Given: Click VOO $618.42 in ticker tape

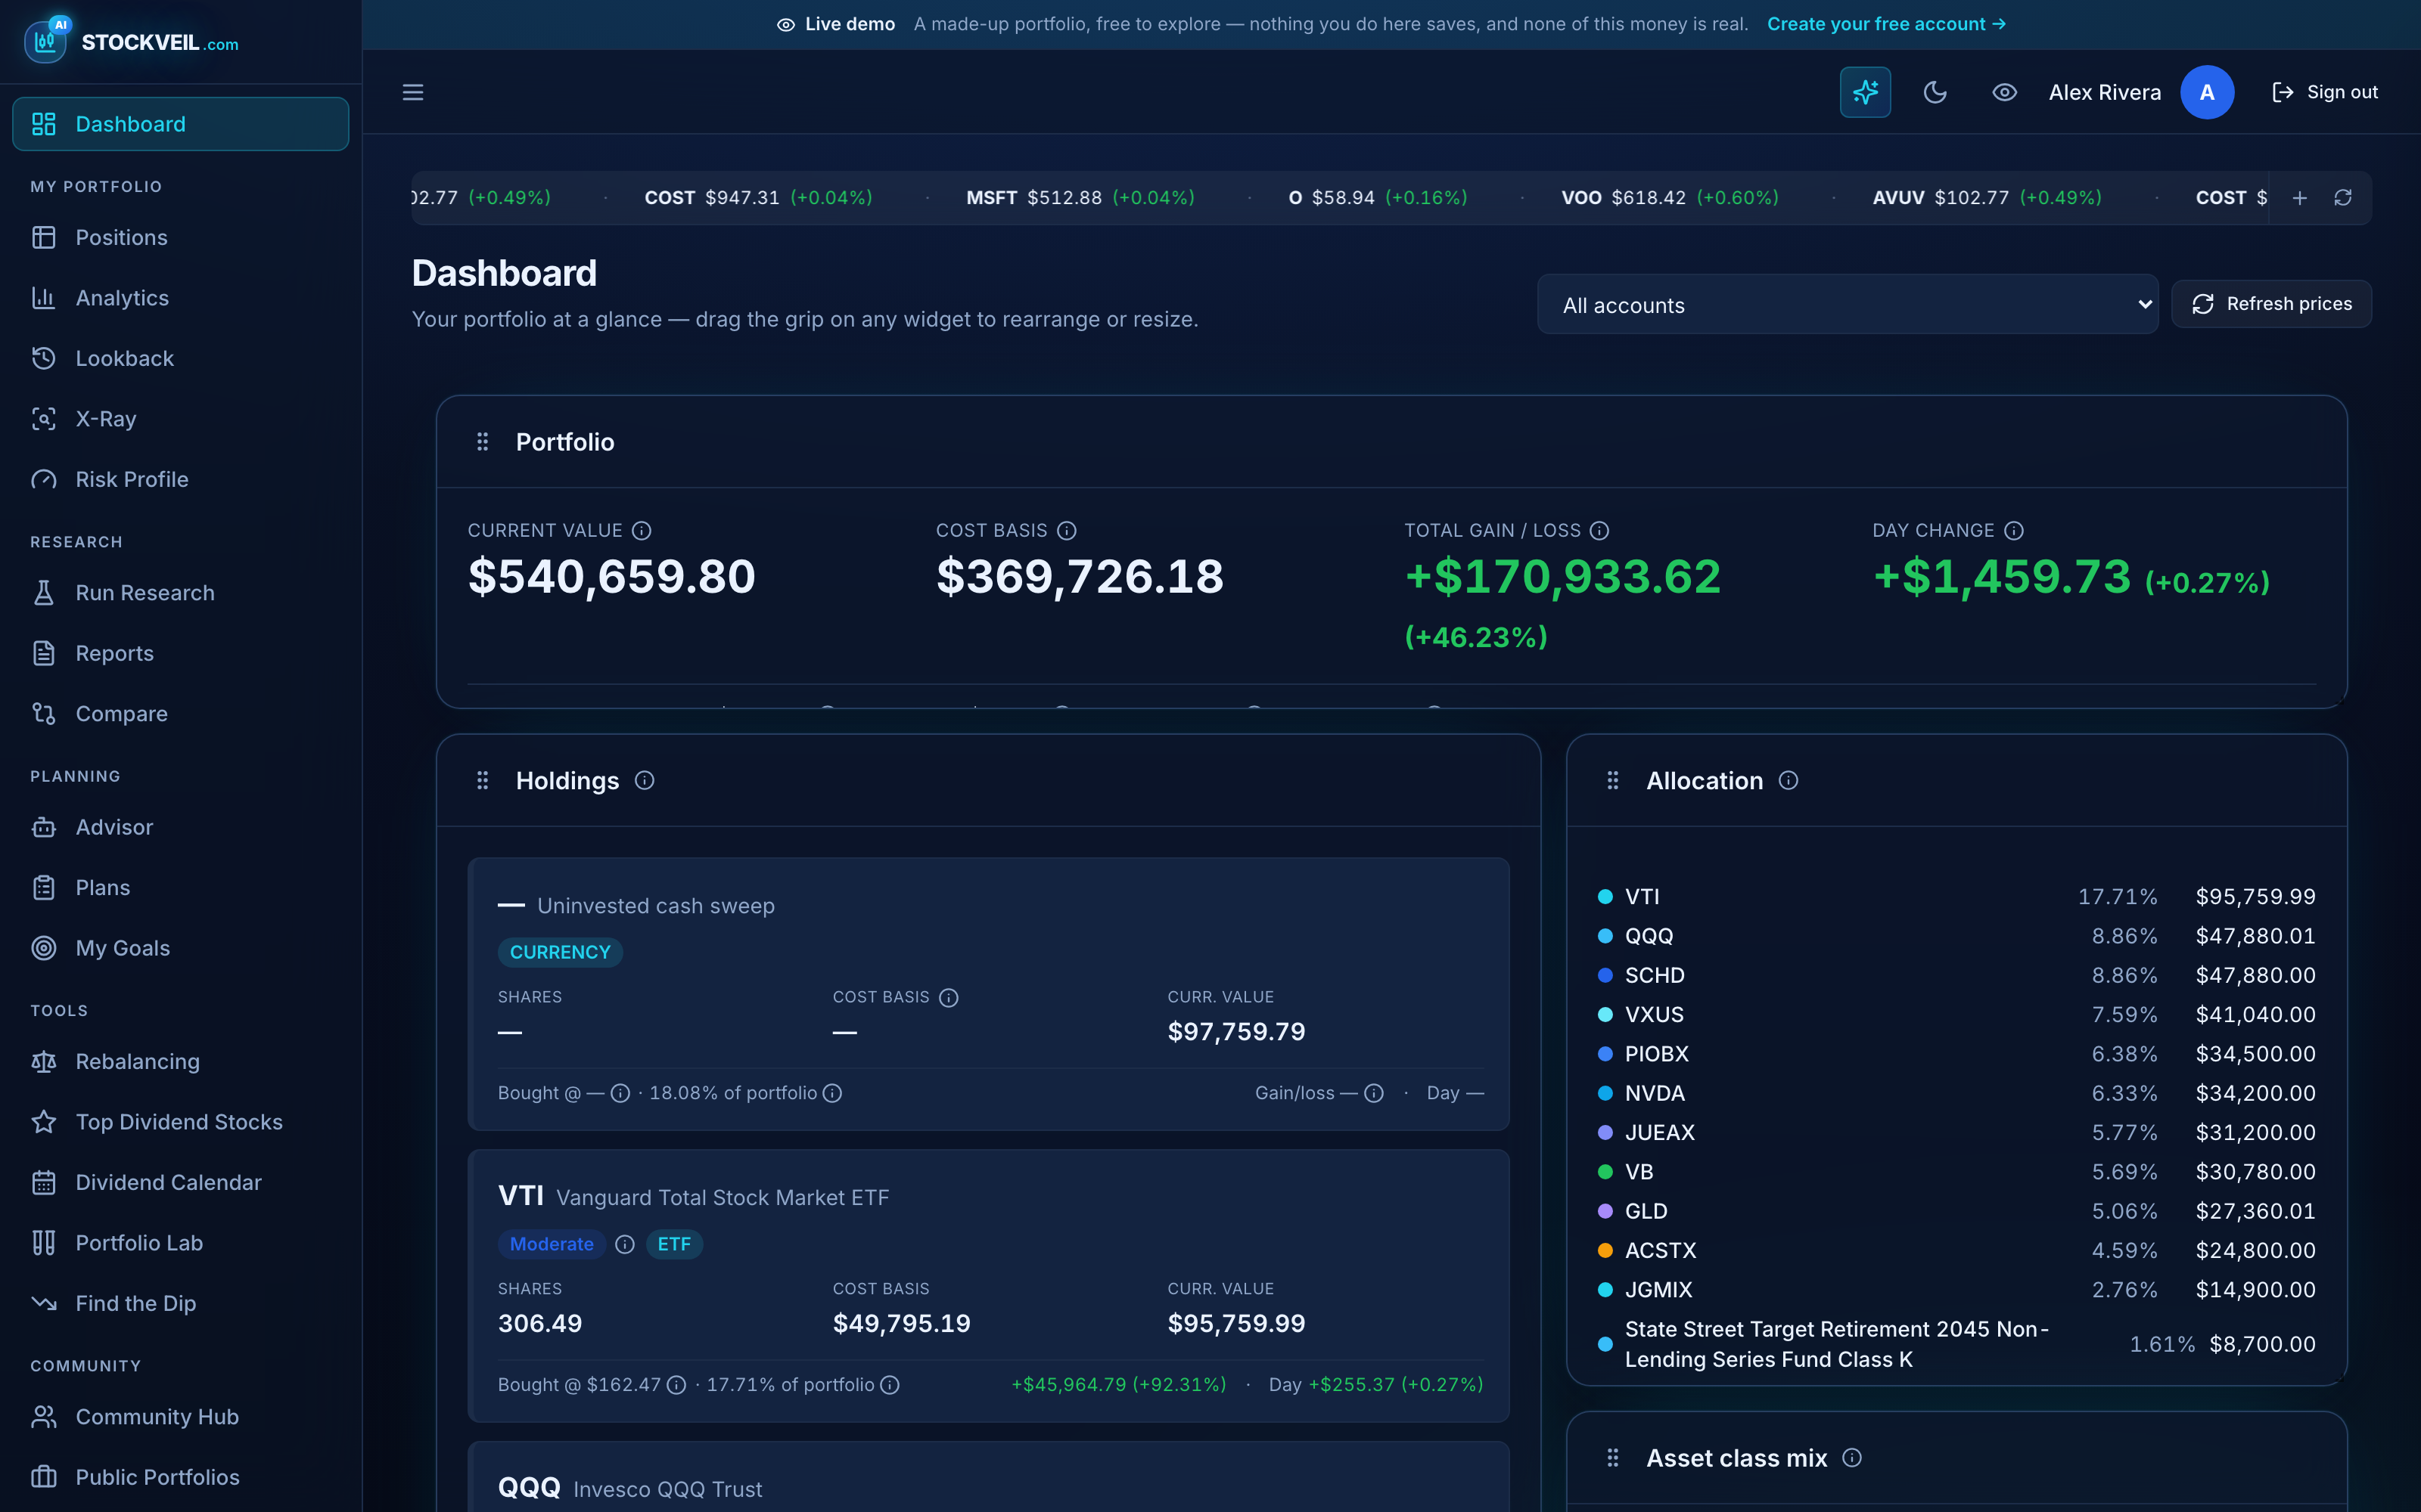Looking at the screenshot, I should [1670, 198].
